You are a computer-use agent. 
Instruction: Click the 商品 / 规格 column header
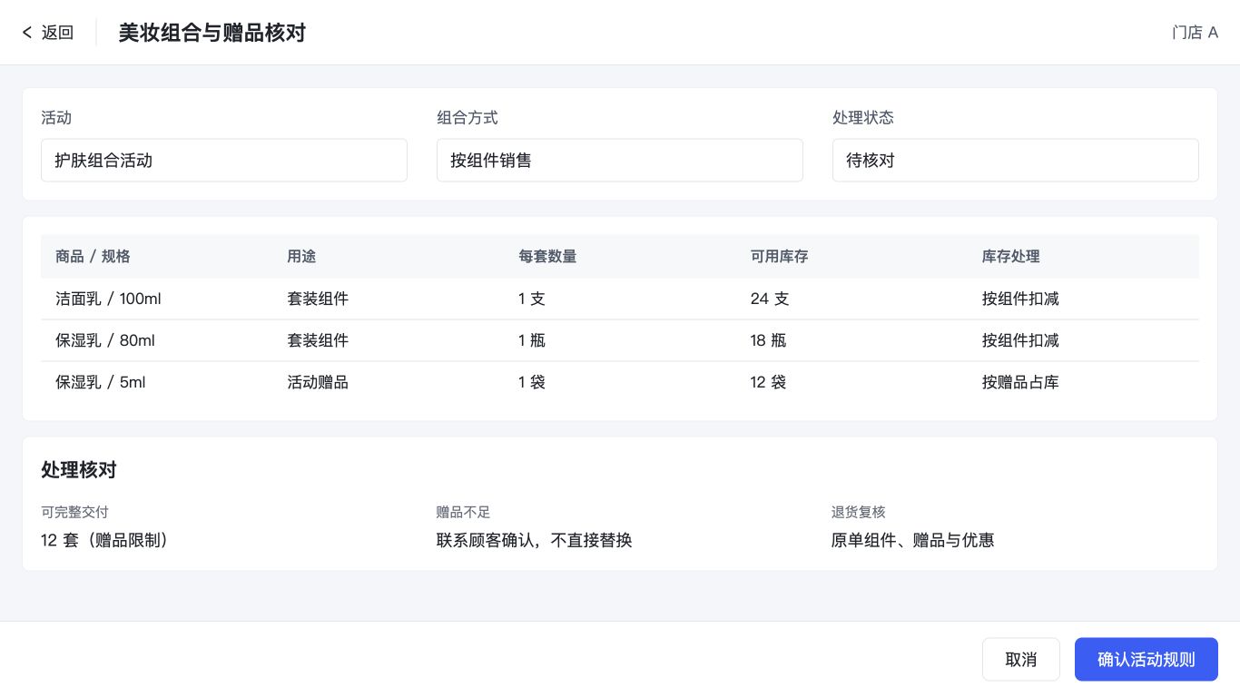click(x=93, y=257)
